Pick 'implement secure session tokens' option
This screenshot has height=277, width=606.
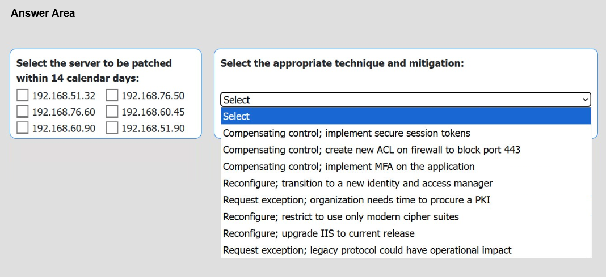[x=405, y=133]
